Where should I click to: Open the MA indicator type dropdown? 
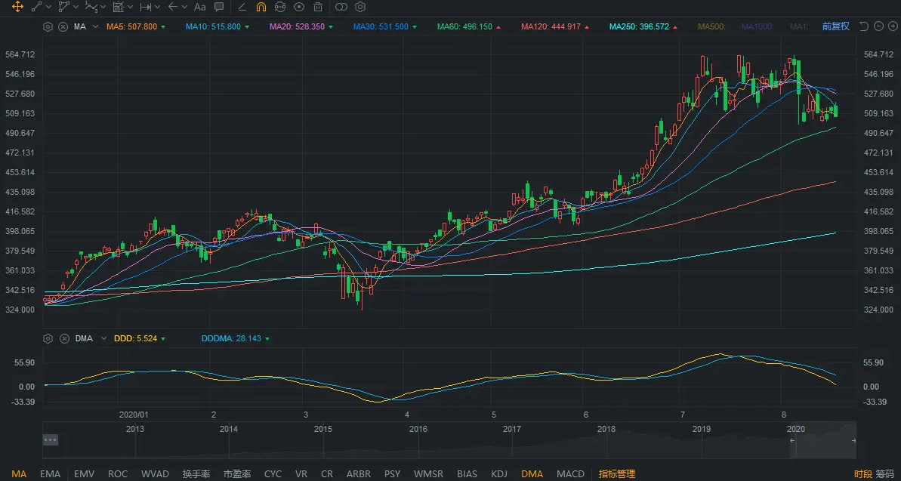[x=95, y=26]
